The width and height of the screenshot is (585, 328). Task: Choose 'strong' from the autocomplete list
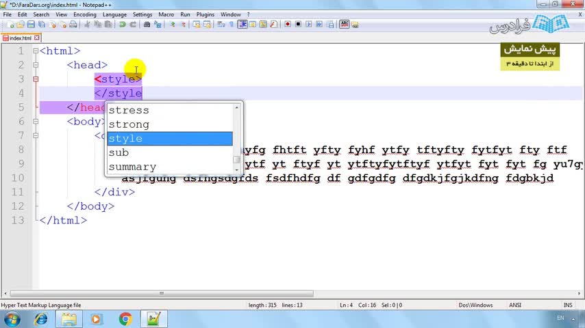[x=170, y=124]
